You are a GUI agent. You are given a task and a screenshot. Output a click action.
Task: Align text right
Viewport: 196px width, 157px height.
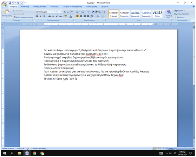(x=85, y=16)
